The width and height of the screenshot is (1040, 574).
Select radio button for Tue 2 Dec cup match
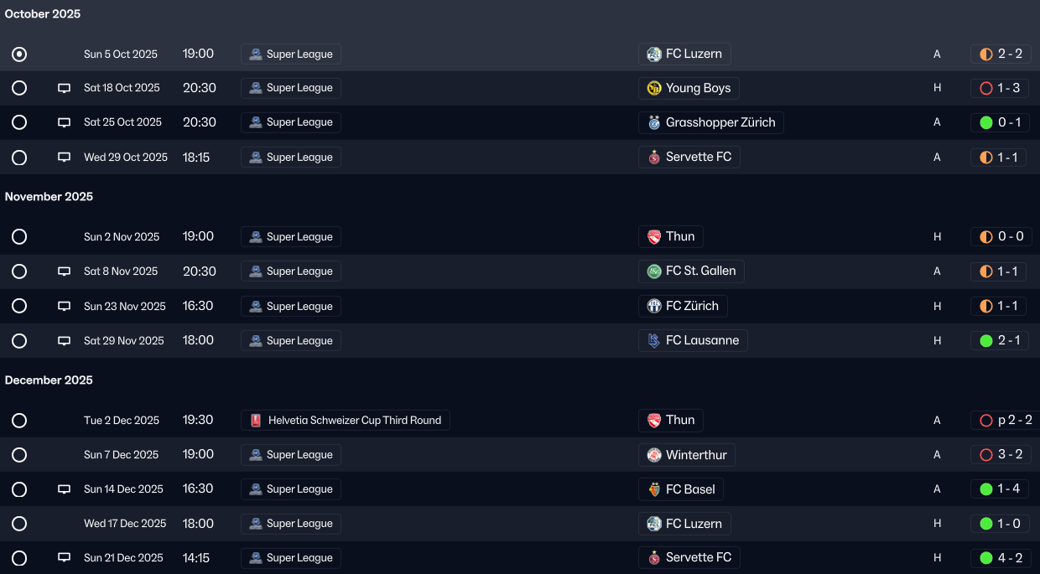tap(19, 421)
